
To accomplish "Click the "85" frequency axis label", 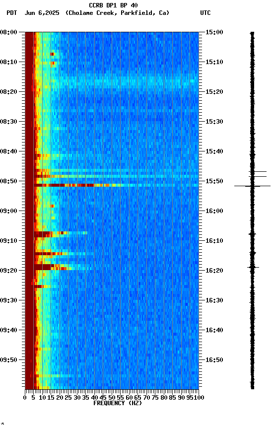I will [x=173, y=398].
